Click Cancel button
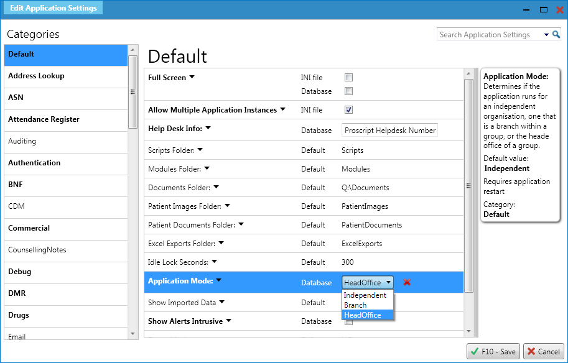Viewport: 568px width, 363px height. pyautogui.click(x=543, y=351)
